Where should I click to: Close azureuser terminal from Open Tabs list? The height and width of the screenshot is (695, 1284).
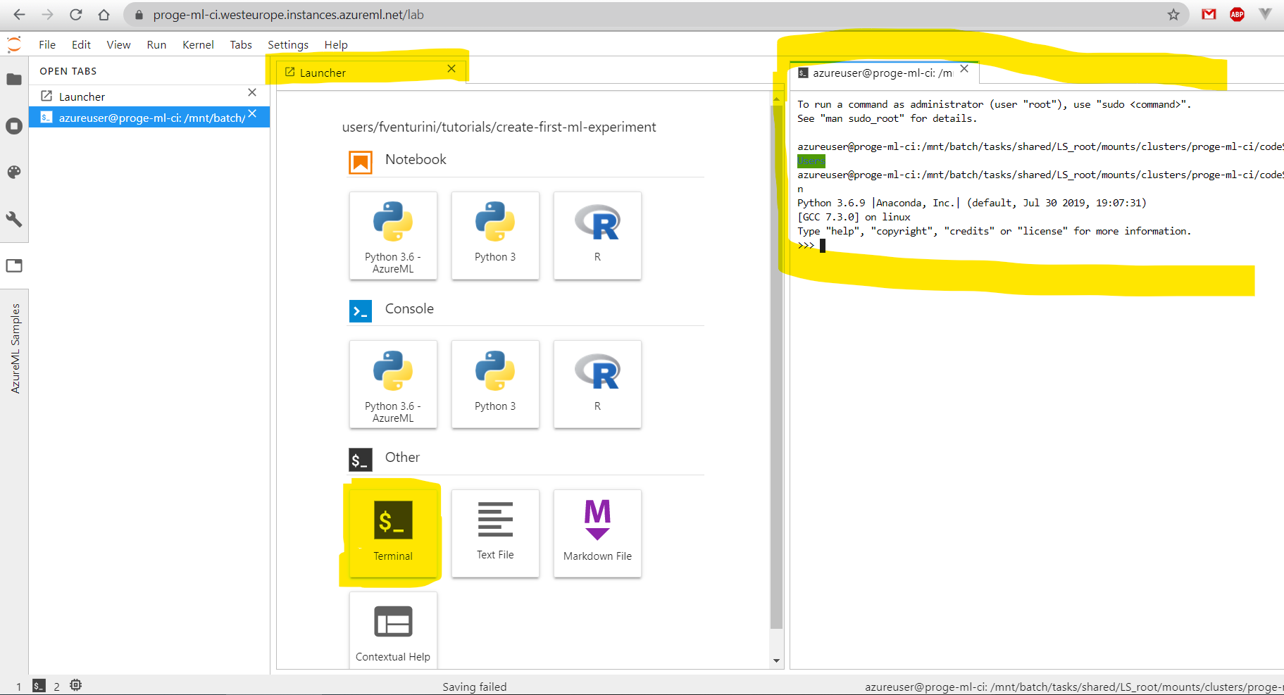(252, 114)
